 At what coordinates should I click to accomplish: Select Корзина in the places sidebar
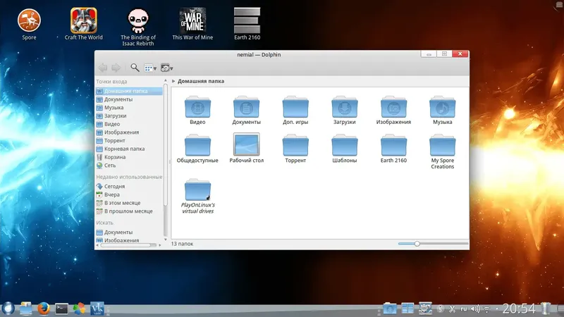[x=114, y=157]
